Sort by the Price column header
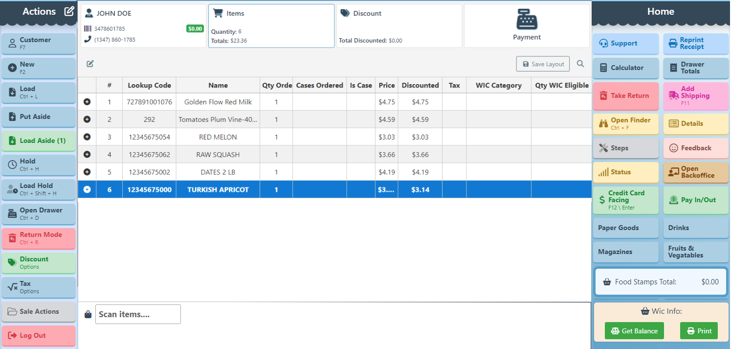The image size is (731, 349). pos(386,85)
